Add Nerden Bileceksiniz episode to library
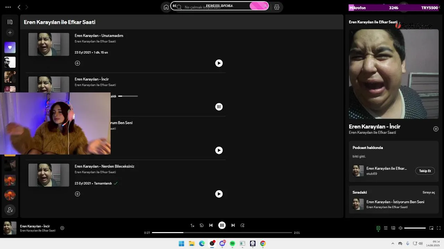Screen dimensions: 444x249 [77, 194]
